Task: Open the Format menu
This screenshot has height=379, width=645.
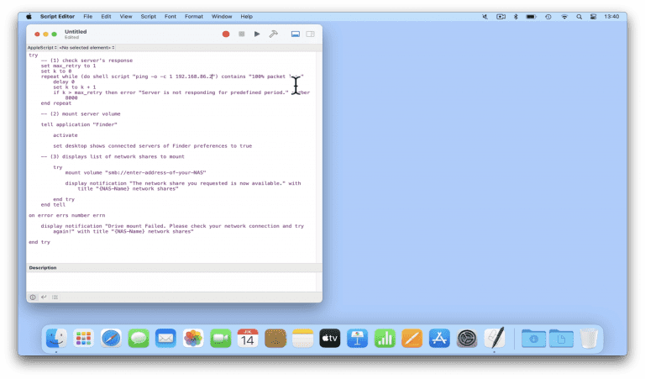Action: coord(194,17)
